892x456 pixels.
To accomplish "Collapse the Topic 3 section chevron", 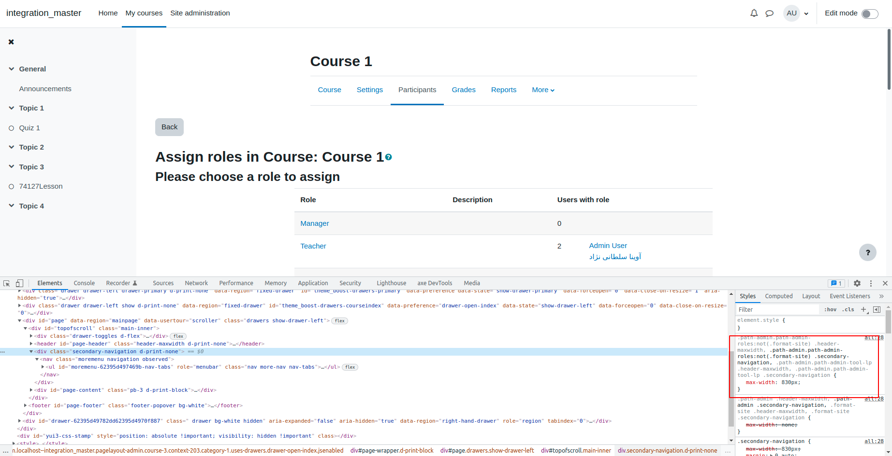I will [x=12, y=167].
